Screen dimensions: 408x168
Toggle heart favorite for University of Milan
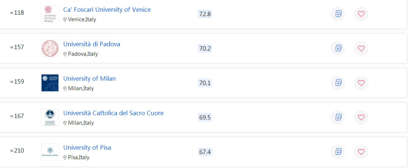coord(361,83)
